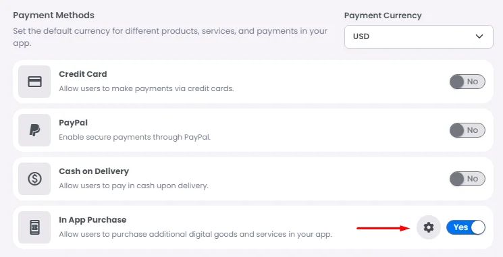
Task: Enable the Credit Card payment toggle
Action: coord(467,82)
